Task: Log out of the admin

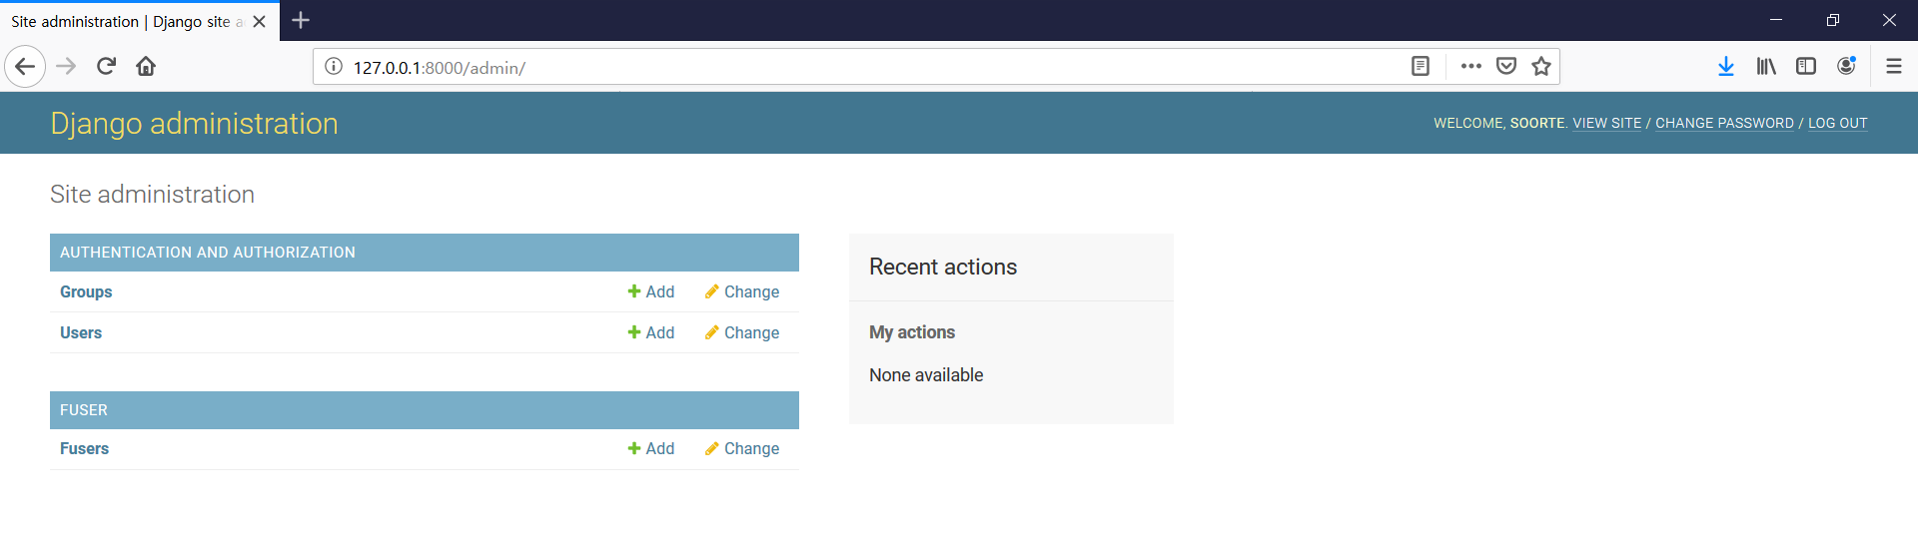Action: click(x=1837, y=123)
